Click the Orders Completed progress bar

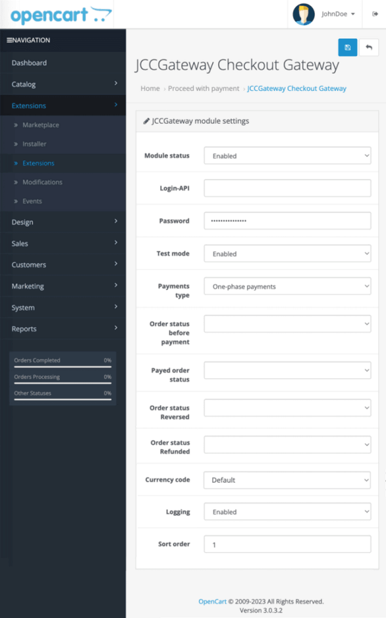tap(63, 367)
